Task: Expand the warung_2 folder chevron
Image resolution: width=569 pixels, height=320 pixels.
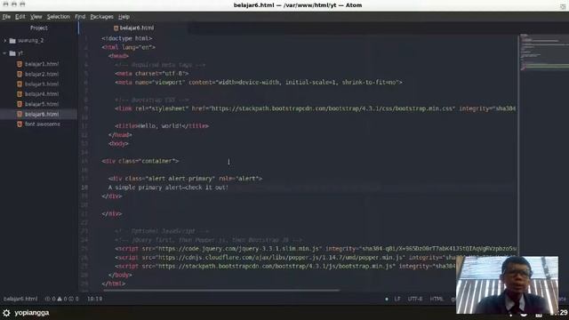Action: point(5,41)
